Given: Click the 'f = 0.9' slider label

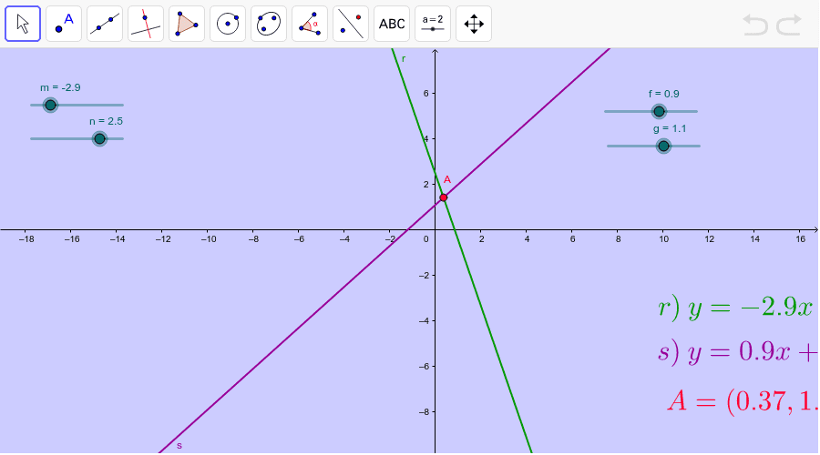Looking at the screenshot, I should pos(663,94).
